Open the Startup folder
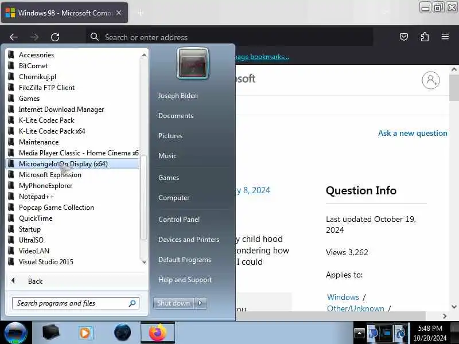The width and height of the screenshot is (459, 344). pyautogui.click(x=73, y=229)
